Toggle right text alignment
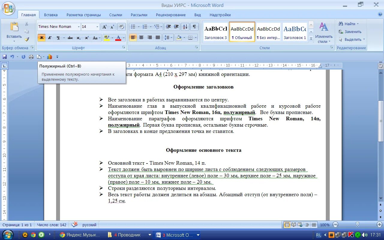The image size is (384, 240). click(150, 37)
